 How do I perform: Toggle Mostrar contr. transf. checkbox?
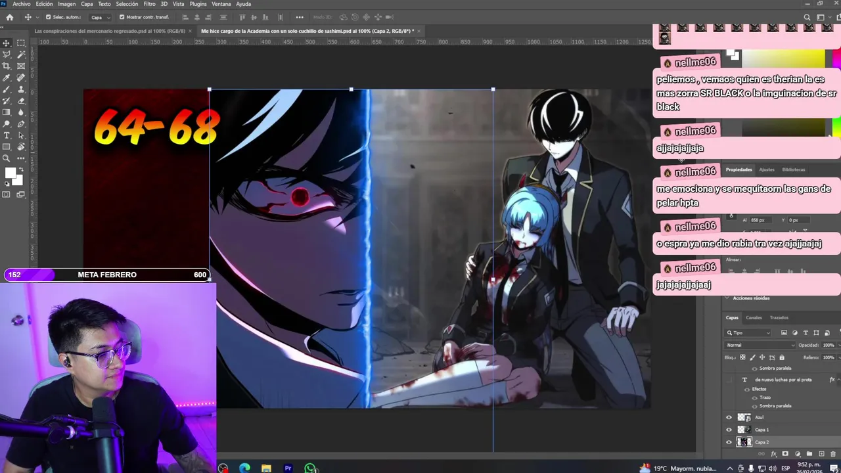[122, 17]
